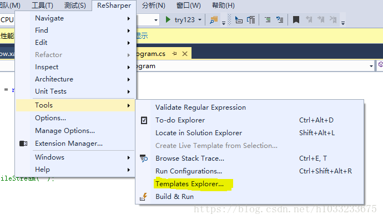
Task: Open ReSharper Options...
Action: 75,118
